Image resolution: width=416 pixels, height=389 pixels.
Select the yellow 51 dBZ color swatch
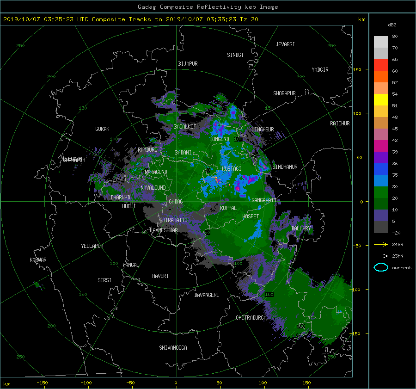[381, 99]
